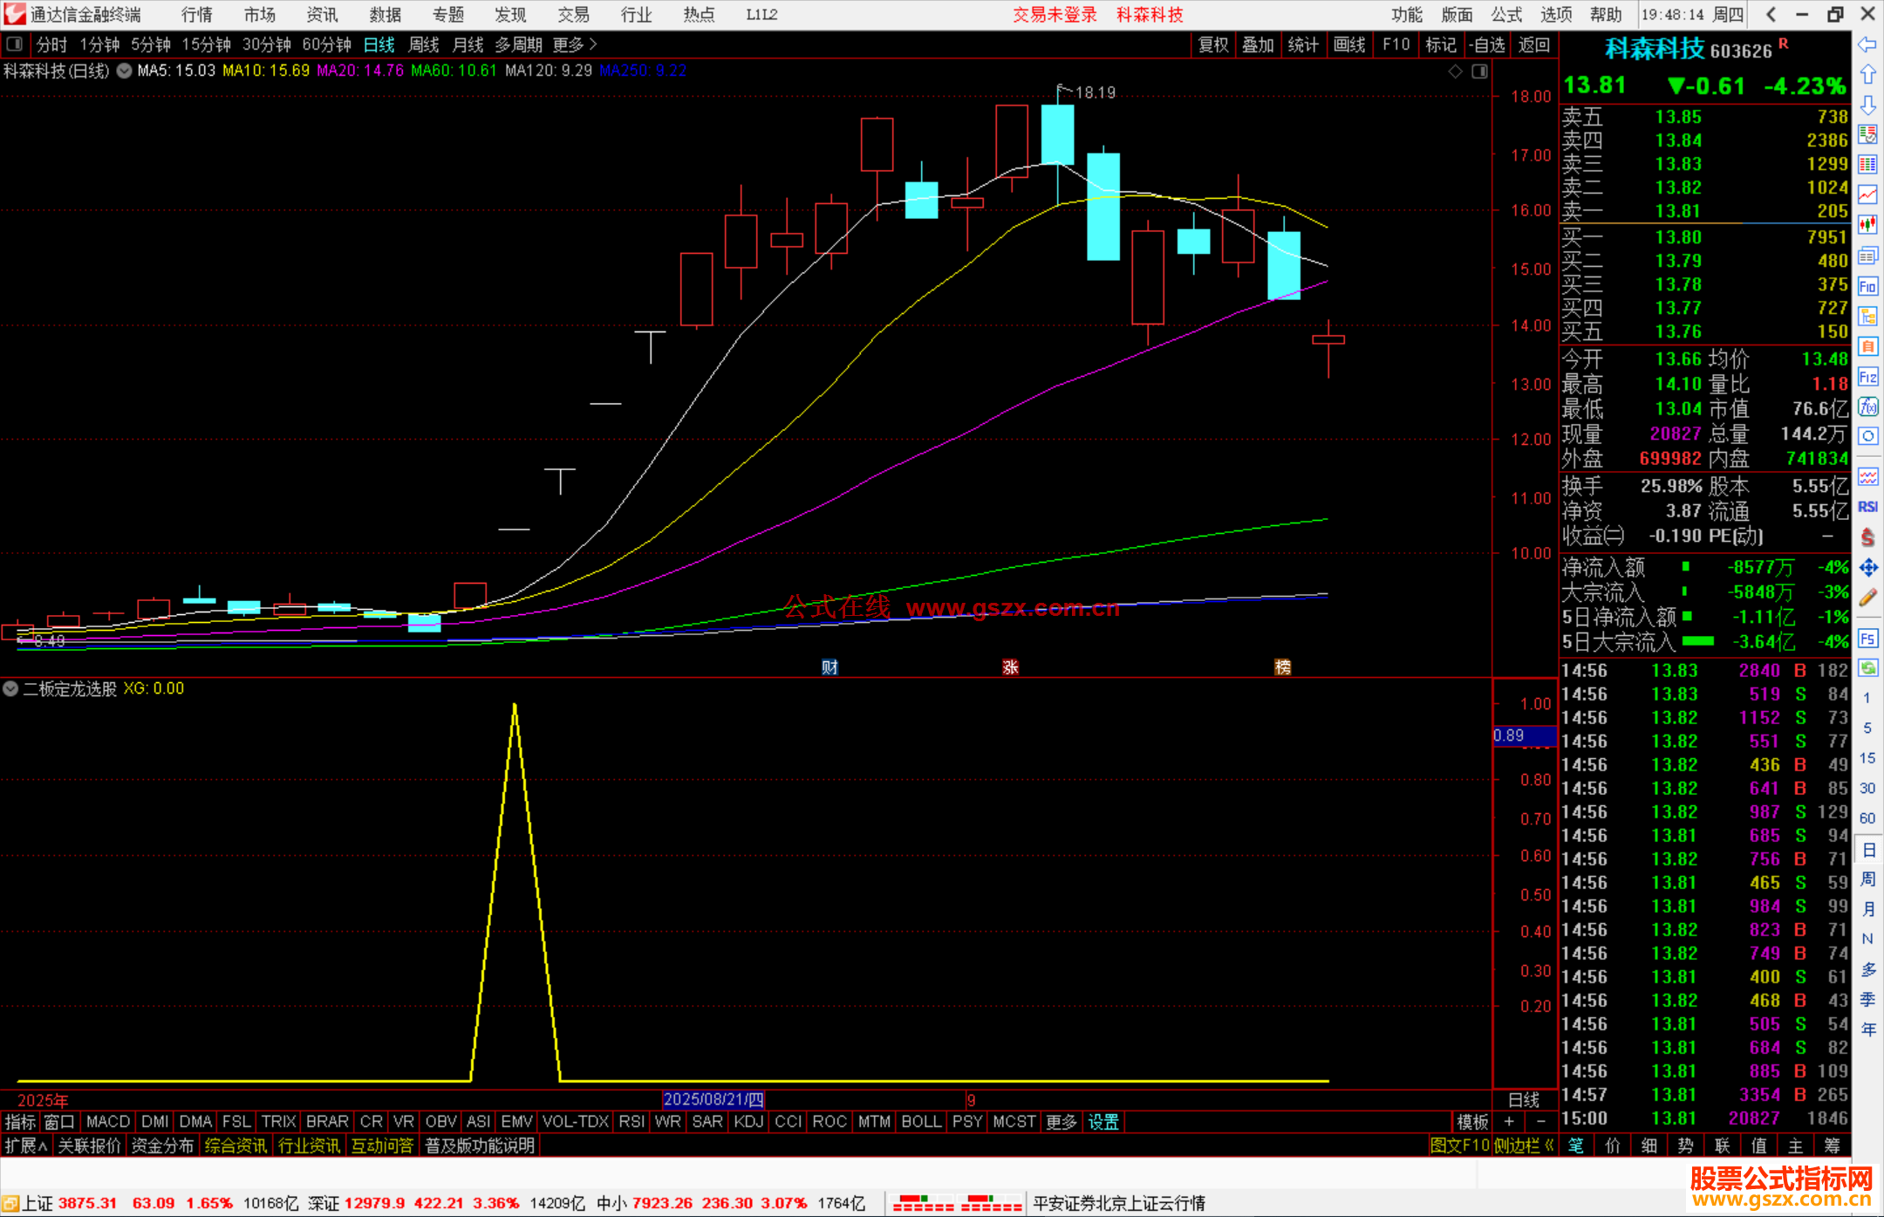Click the 通达信 app logo icon

[x=15, y=14]
